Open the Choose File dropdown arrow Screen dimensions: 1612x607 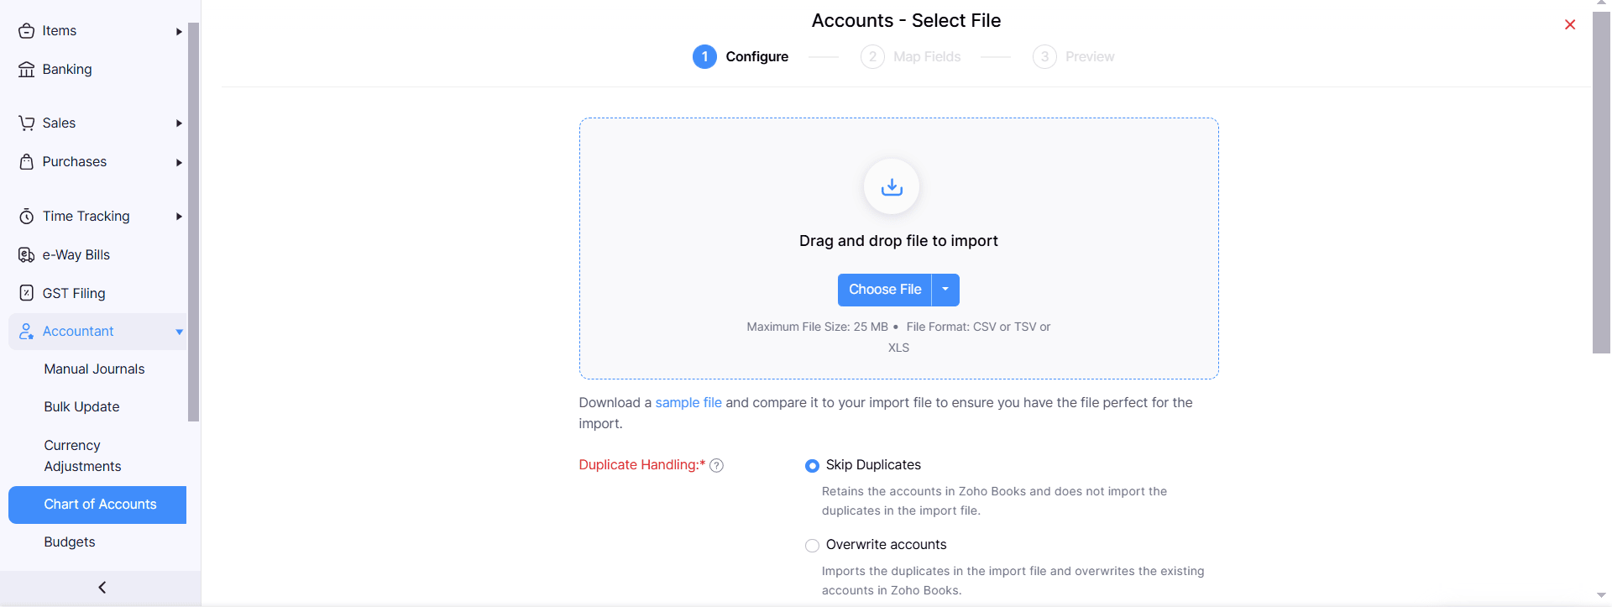(946, 290)
